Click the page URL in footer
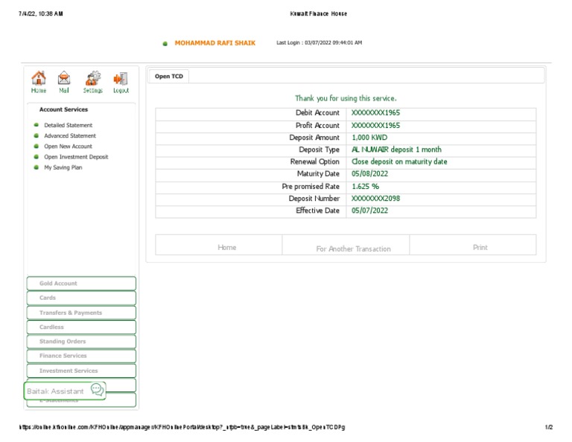 click(182, 427)
